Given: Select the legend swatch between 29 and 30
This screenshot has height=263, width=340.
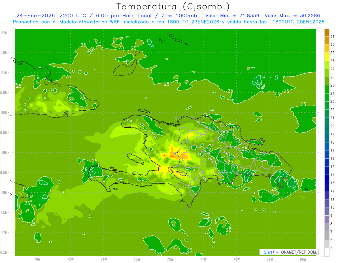Looking at the screenshot, I should (x=327, y=49).
